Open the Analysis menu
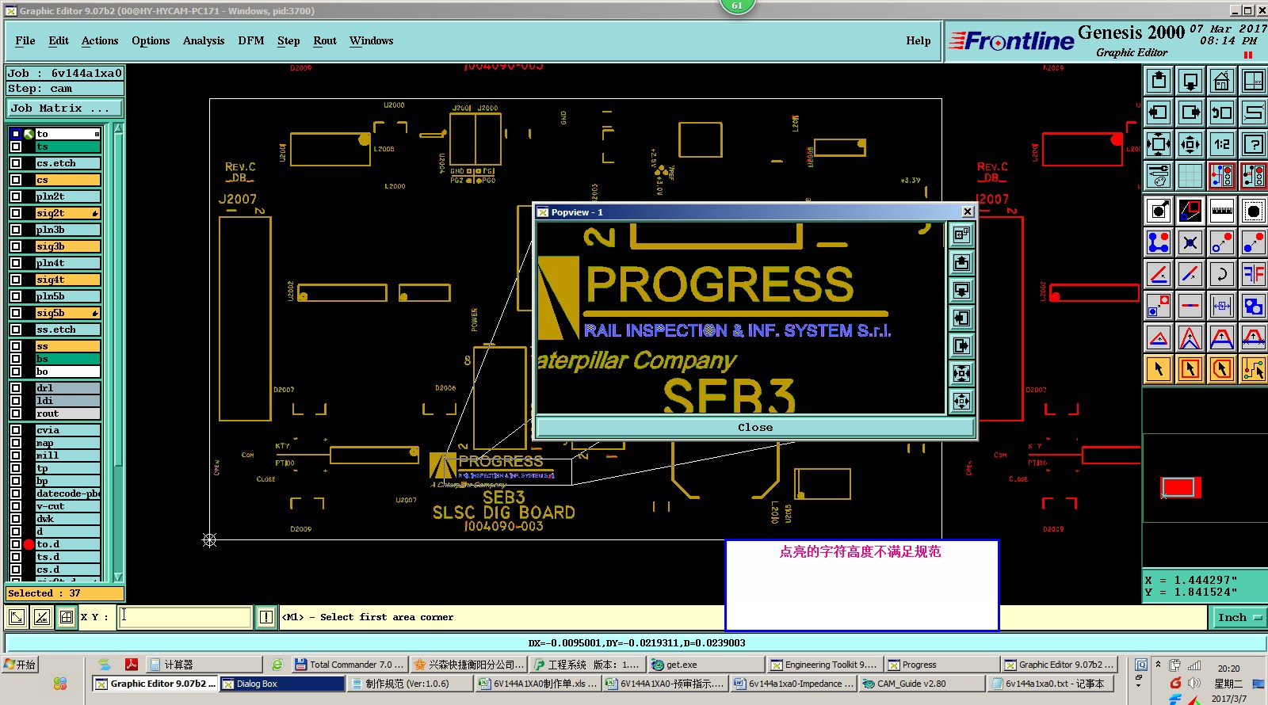 [204, 41]
